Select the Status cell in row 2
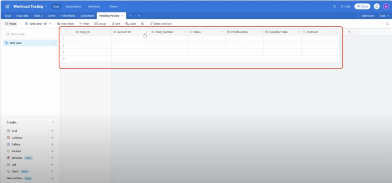The width and height of the screenshot is (392, 183). tap(206, 46)
